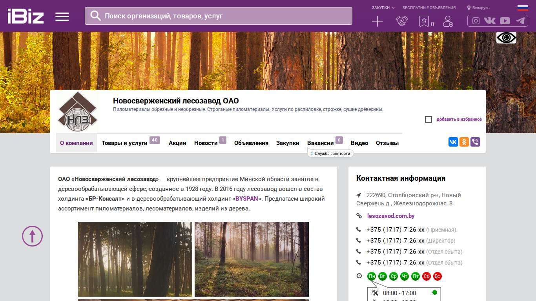Open the handshake partnership icon
The image size is (536, 301).
(401, 21)
